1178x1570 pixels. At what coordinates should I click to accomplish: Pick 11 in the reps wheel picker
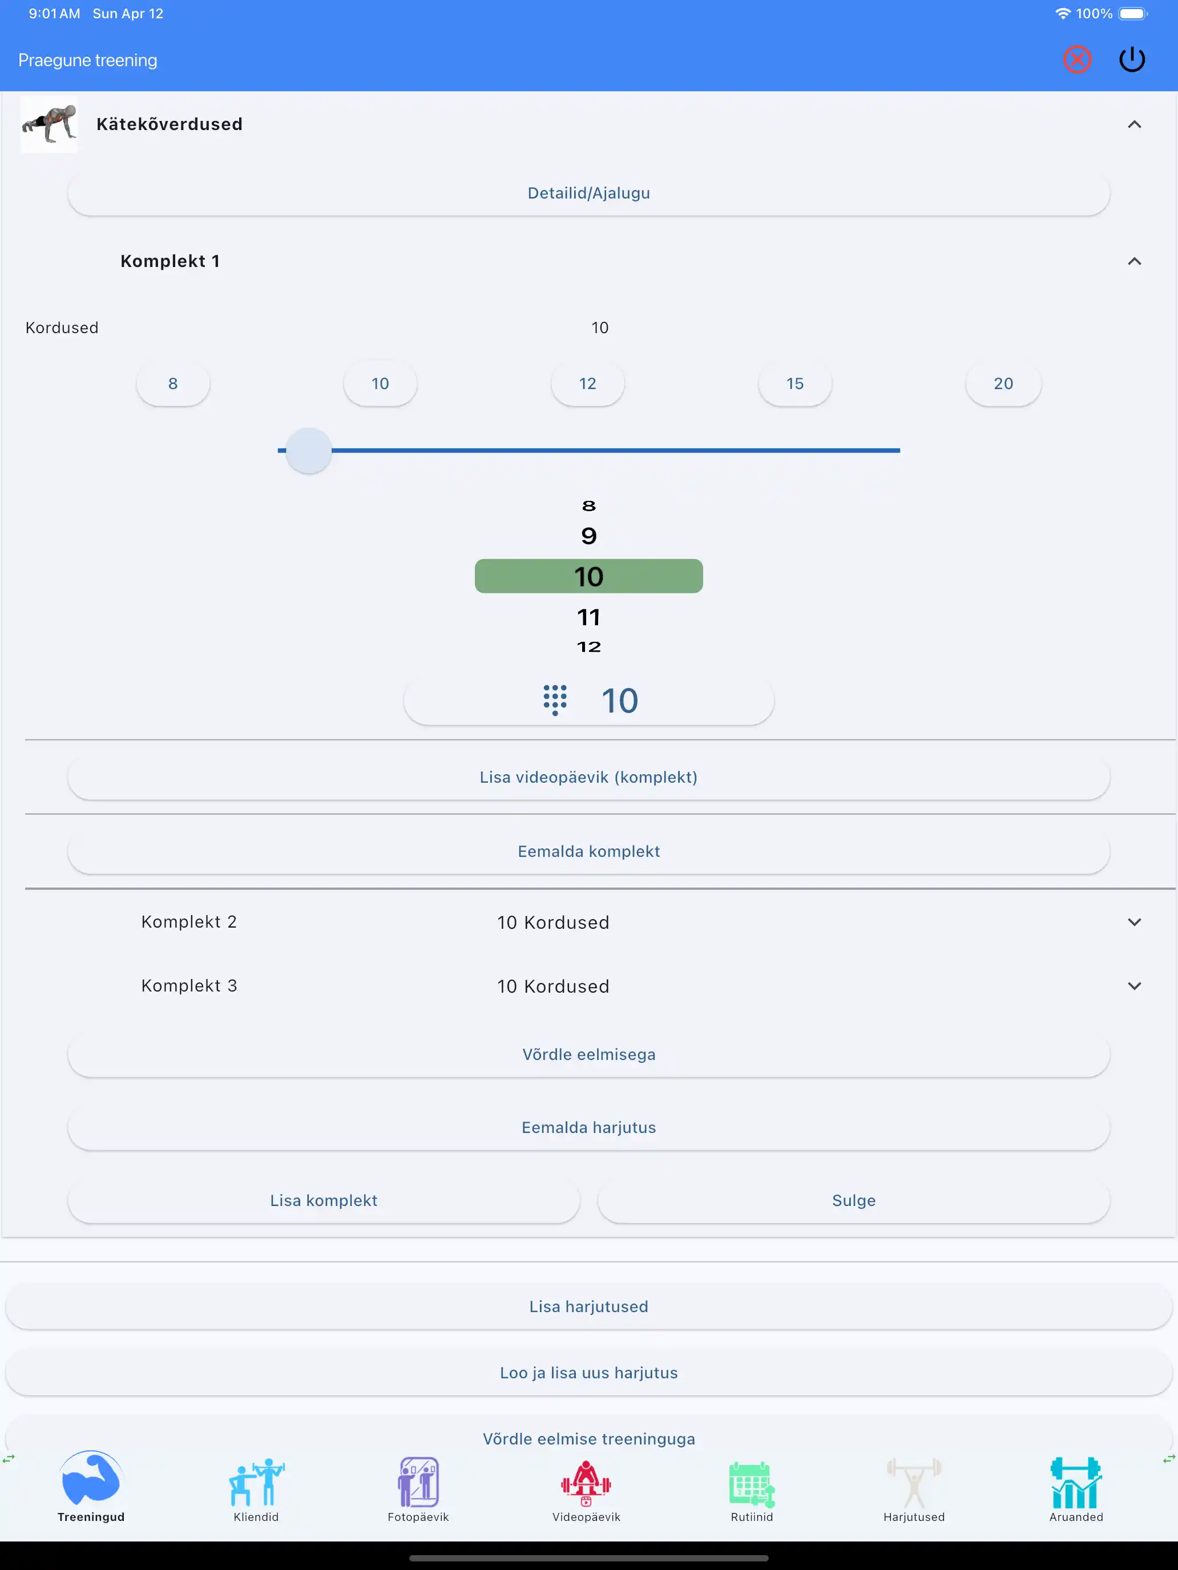tap(588, 617)
